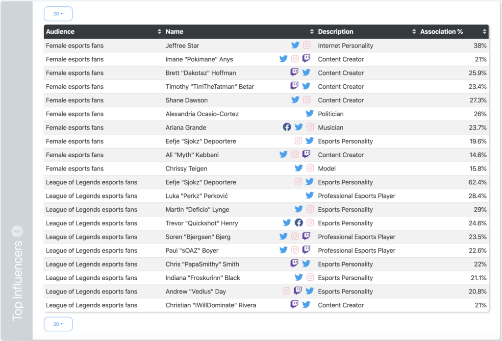Click the 15.8% association value
Viewport: 502px width, 341px height.
click(478, 169)
